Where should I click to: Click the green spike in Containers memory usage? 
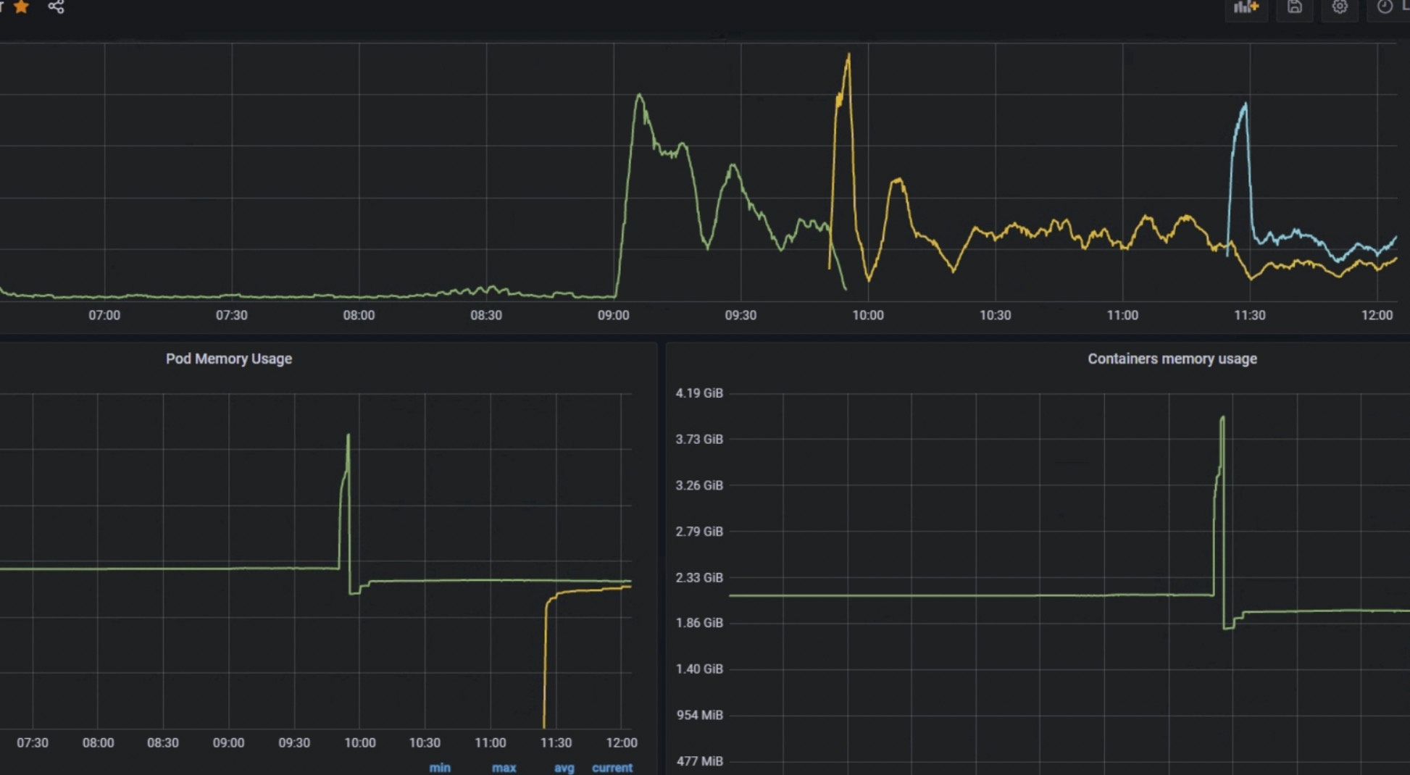1222,419
